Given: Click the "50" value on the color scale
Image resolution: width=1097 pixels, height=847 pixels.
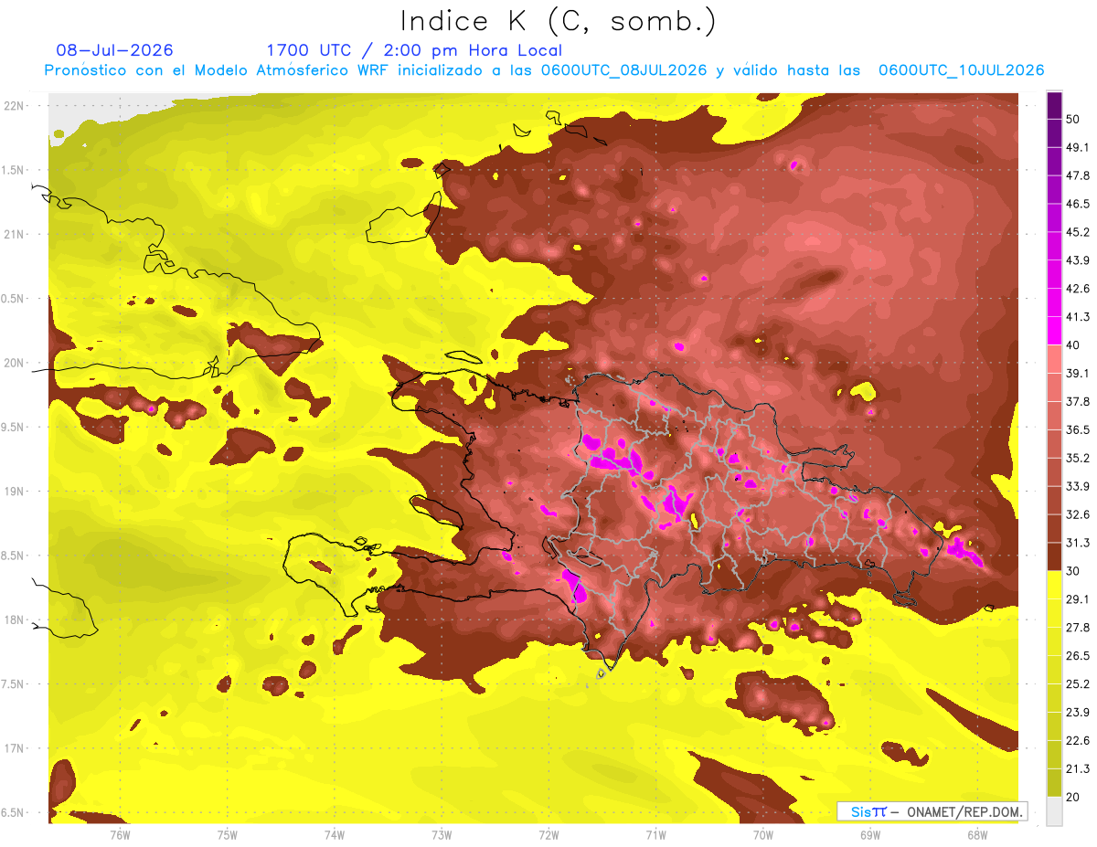Looking at the screenshot, I should (x=1073, y=119).
